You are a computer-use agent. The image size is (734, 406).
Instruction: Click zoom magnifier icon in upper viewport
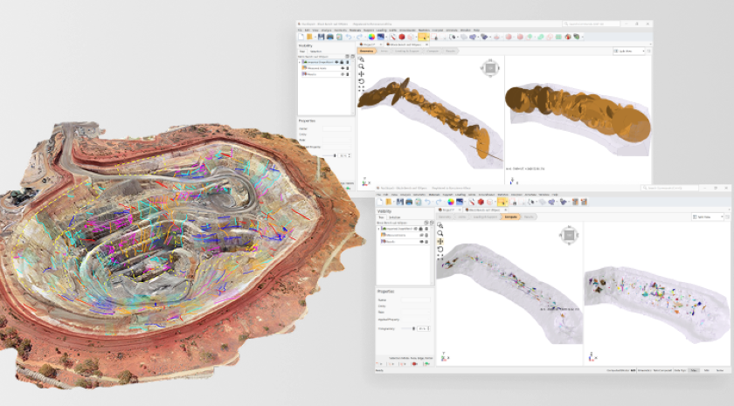tap(361, 66)
